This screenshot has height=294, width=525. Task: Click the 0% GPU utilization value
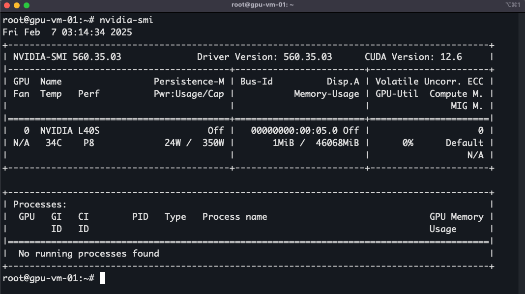(408, 143)
